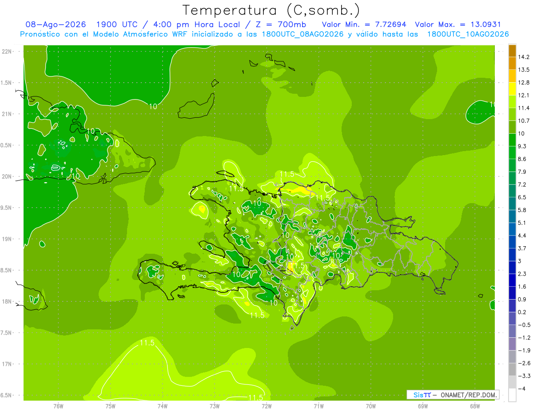Click the "68W" longitude axis label

[474, 406]
